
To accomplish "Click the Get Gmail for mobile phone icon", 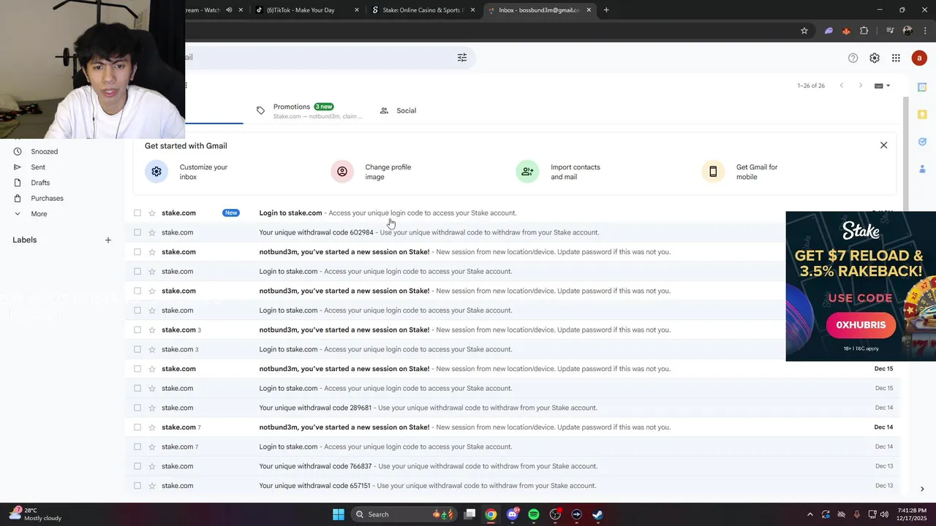I will pos(713,172).
